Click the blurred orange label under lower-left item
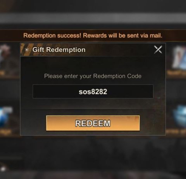Viewport: 186px width, 179px height. [x=5, y=132]
